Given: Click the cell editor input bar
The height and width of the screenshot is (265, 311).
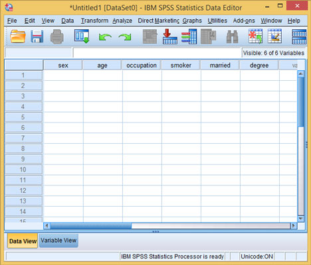Looking at the screenshot, I should [157, 53].
